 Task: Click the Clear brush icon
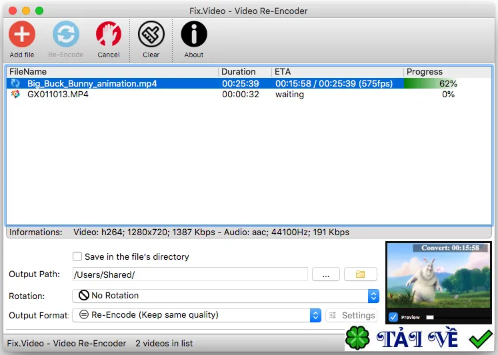pos(151,34)
